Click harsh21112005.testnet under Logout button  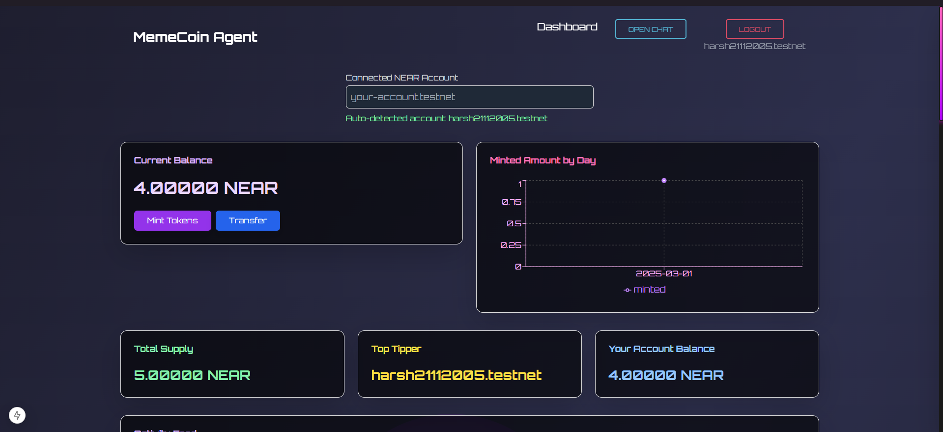[754, 46]
